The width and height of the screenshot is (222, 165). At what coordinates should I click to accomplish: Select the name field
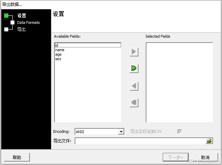click(88, 50)
